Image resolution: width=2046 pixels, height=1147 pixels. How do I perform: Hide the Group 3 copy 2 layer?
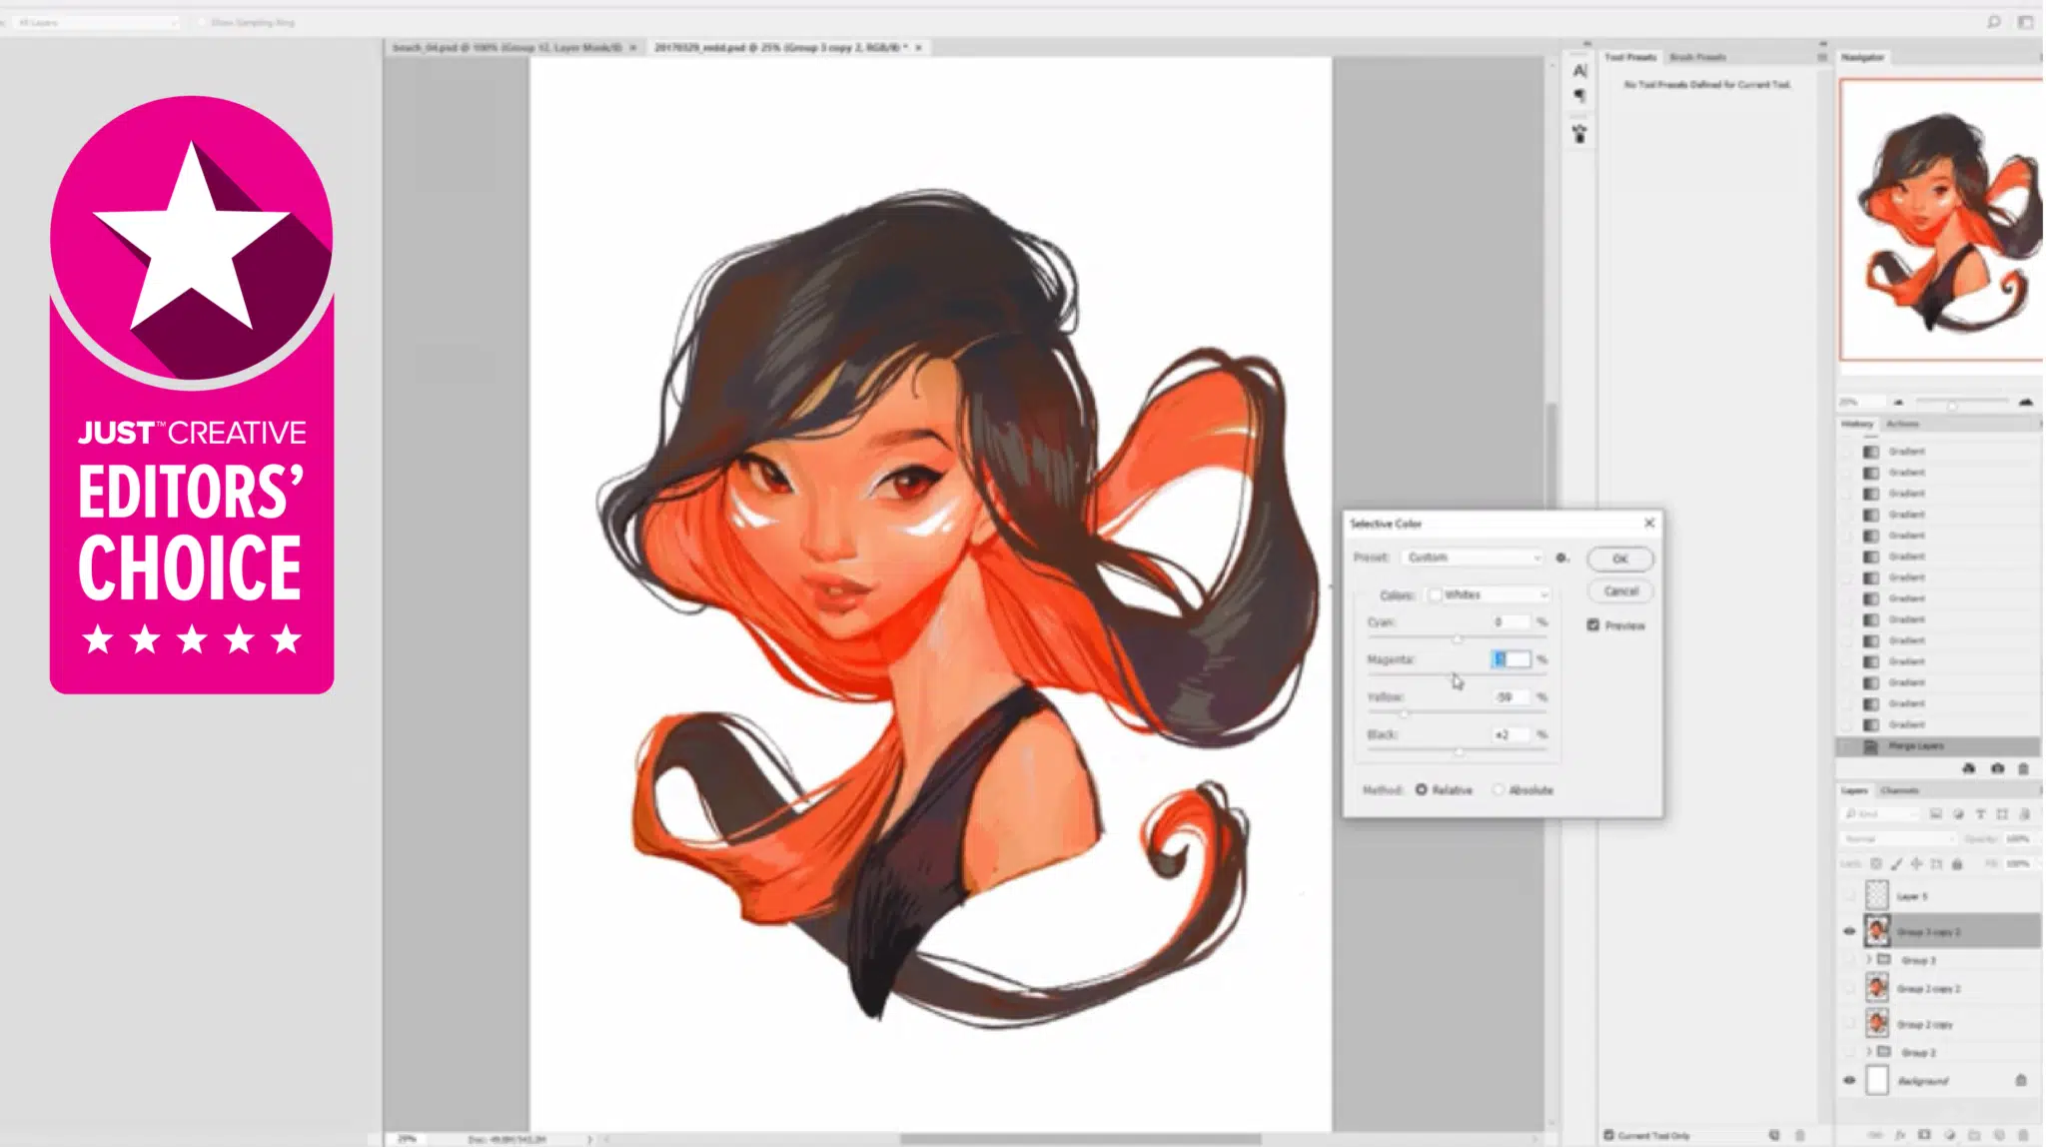pyautogui.click(x=1849, y=931)
